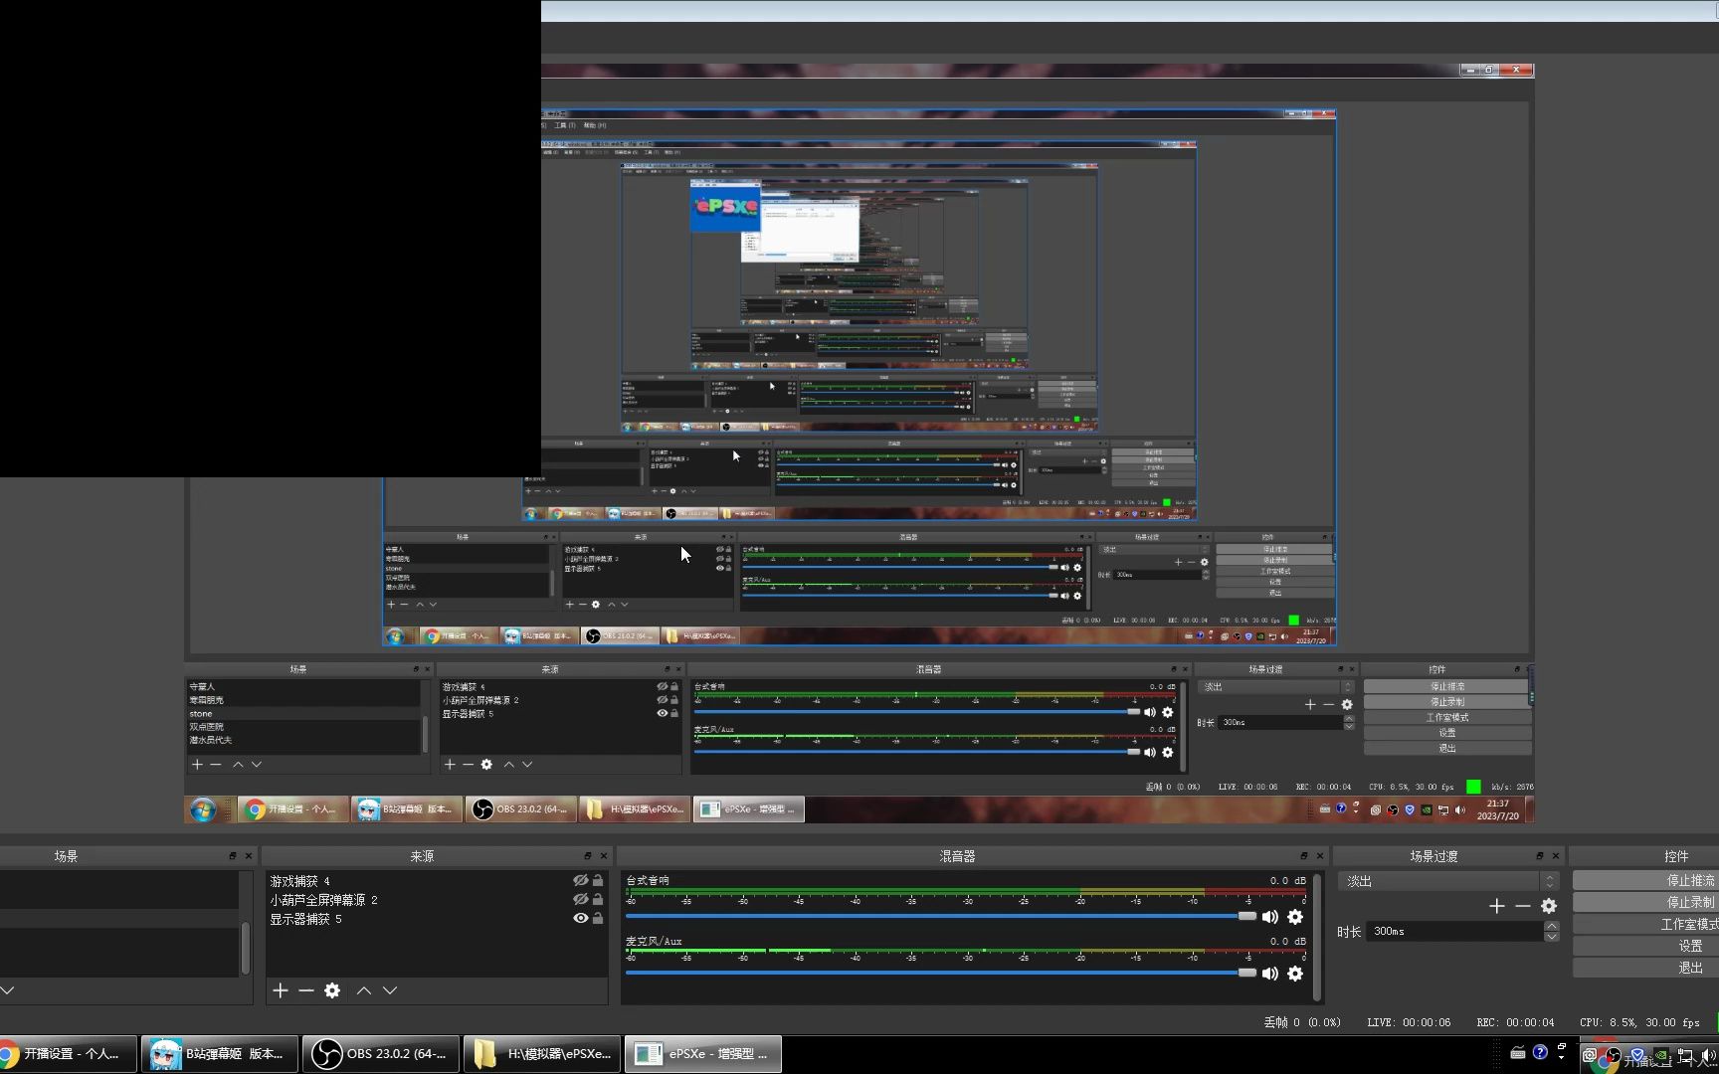Click the 丢帧 0 (0.0%) status text
Viewport: 1719px width, 1074px height.
pyautogui.click(x=1302, y=1022)
